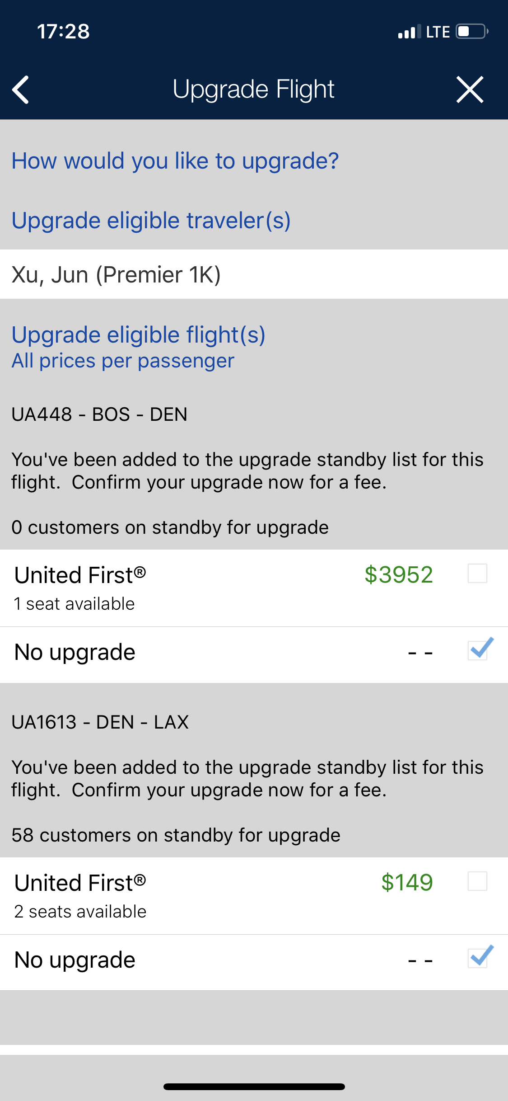Tap '58 customers on standby for upgrade'

pos(176,835)
